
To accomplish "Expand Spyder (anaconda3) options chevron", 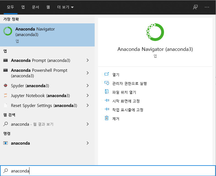I will pos(88,86).
